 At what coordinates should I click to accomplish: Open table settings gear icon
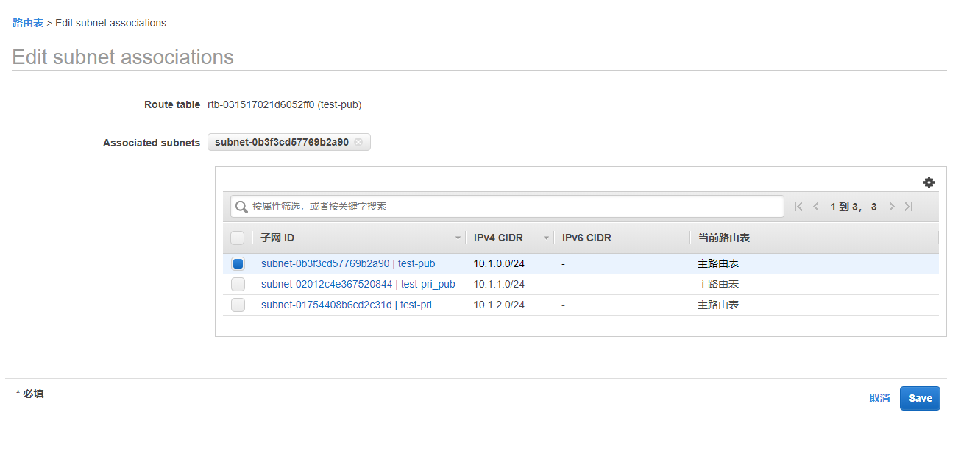(929, 182)
